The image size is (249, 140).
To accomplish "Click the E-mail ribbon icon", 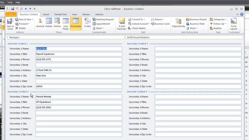I will click(87, 23).
